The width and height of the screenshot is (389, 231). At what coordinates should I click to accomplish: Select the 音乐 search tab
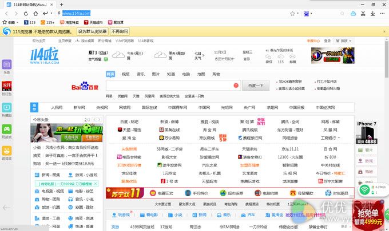click(141, 74)
